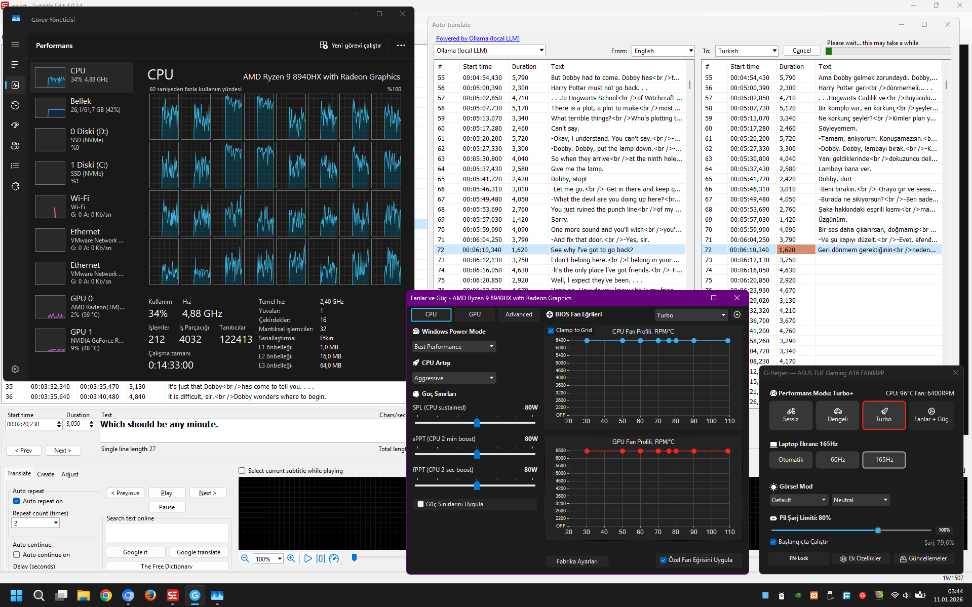The width and height of the screenshot is (972, 607).
Task: Click Fabrika Ayarları button
Action: coord(577,561)
